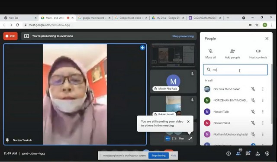
Task: Click the Mute all microphone icon
Action: click(x=210, y=51)
